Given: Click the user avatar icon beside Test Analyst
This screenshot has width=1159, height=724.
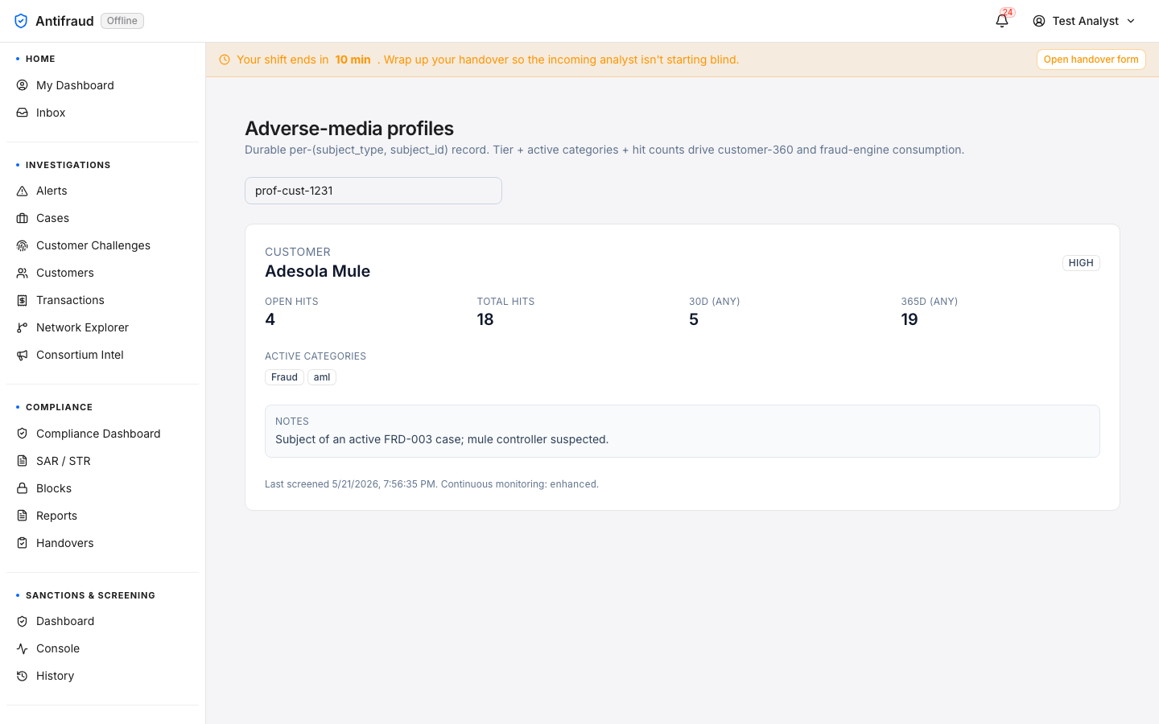Looking at the screenshot, I should (1039, 21).
